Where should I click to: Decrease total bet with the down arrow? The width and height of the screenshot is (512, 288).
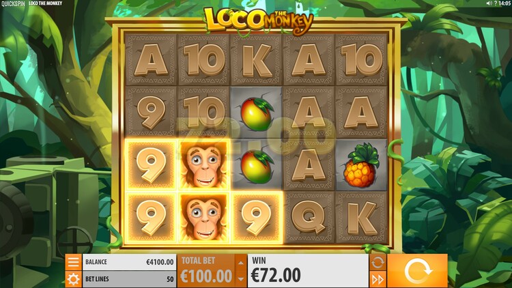click(241, 279)
